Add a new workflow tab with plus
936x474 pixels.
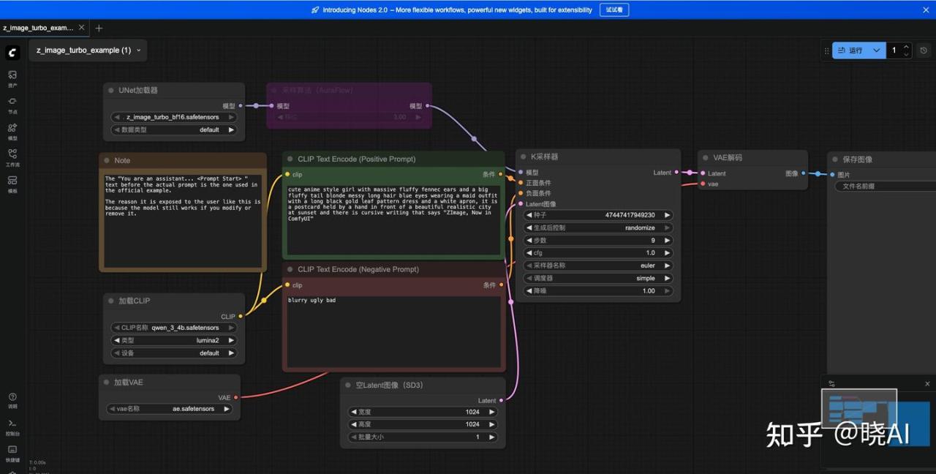point(99,28)
